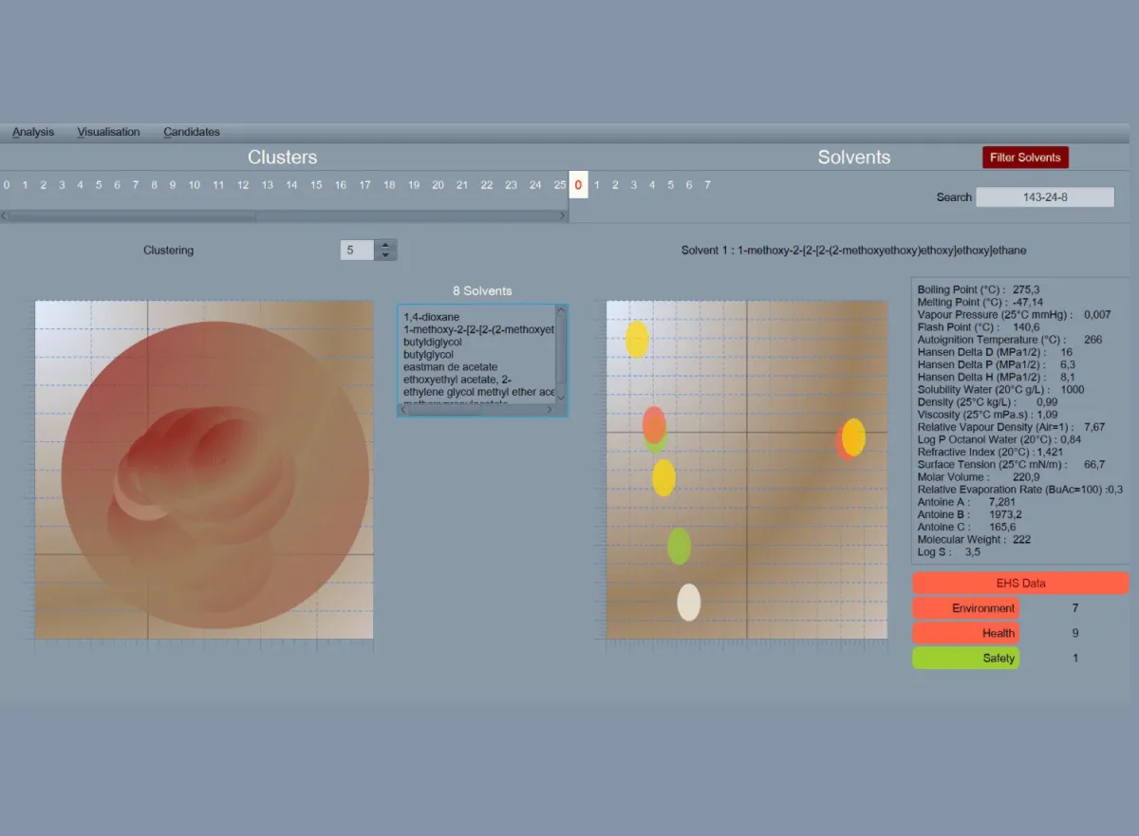Image resolution: width=1139 pixels, height=836 pixels.
Task: Click the top-left yellow ellipse in solvent plot
Action: pyautogui.click(x=637, y=339)
